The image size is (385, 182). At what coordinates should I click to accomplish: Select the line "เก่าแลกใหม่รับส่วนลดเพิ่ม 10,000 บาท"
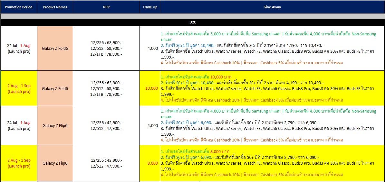click(196, 77)
